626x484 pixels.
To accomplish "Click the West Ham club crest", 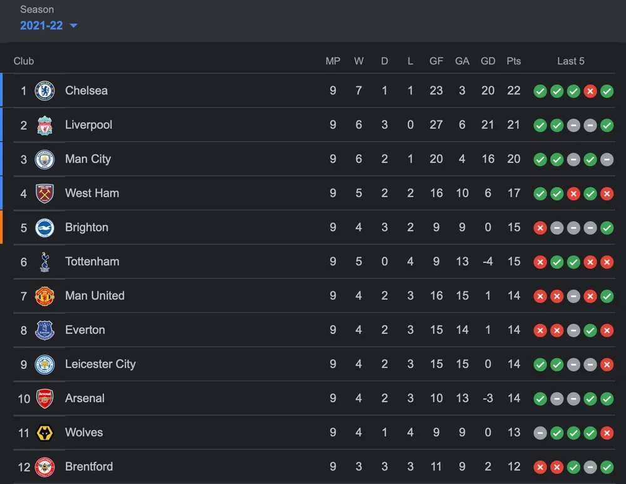I will 44,193.
